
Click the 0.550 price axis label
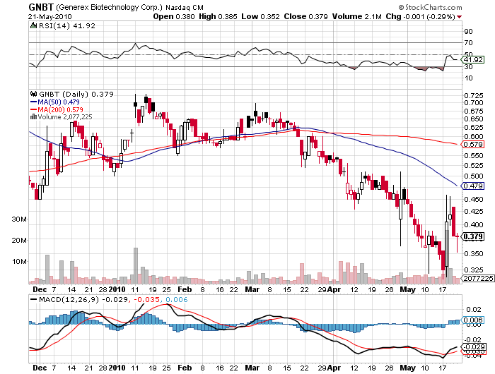(x=474, y=155)
